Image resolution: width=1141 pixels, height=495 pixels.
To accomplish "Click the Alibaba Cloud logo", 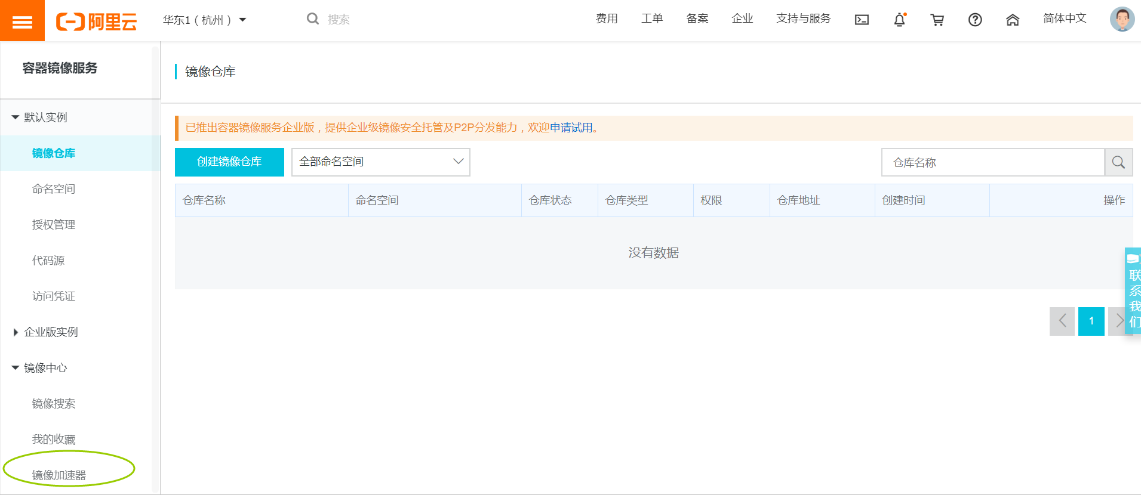I will (97, 21).
